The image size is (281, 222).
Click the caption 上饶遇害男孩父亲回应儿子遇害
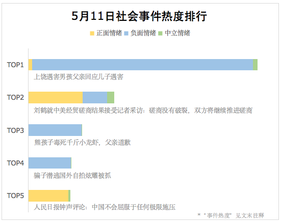click(79, 77)
